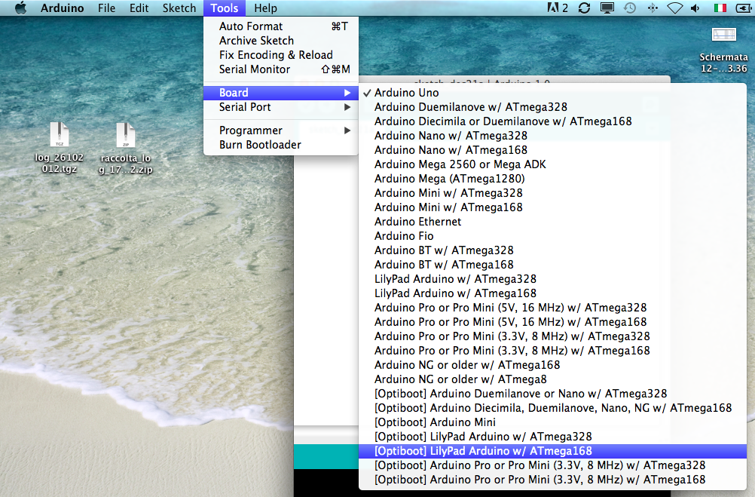Open the Time Machine status icon
755x497 pixels.
pyautogui.click(x=629, y=8)
